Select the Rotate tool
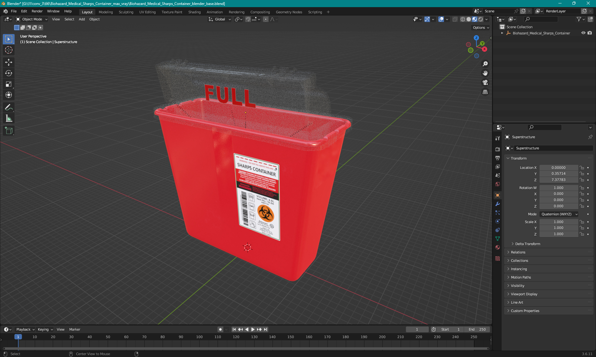The image size is (596, 357). 9,73
